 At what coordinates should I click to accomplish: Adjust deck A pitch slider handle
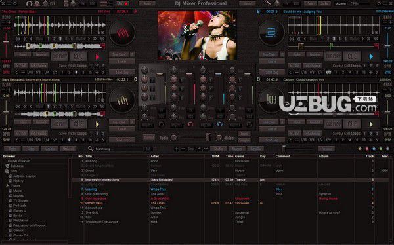(6, 42)
